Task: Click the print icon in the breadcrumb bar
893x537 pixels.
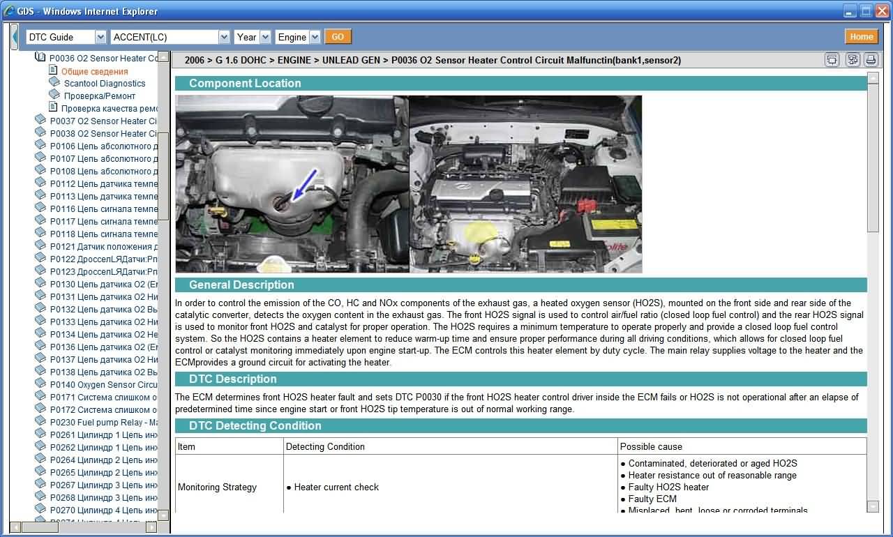Action: pos(871,60)
